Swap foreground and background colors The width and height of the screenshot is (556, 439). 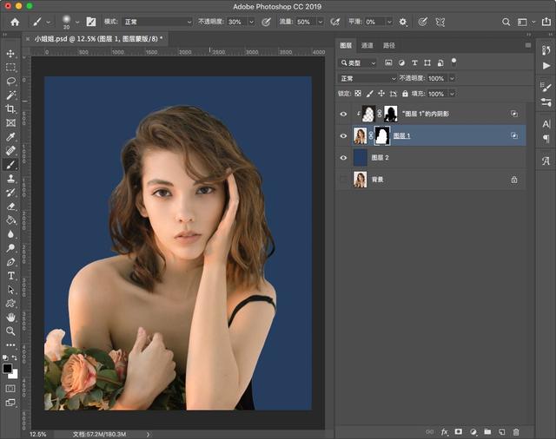click(15, 358)
